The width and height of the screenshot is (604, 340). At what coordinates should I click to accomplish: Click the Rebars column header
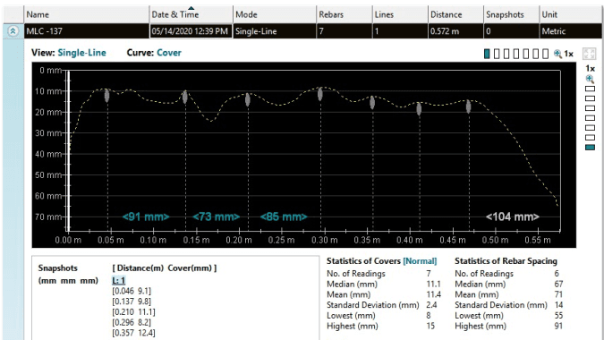click(x=344, y=14)
